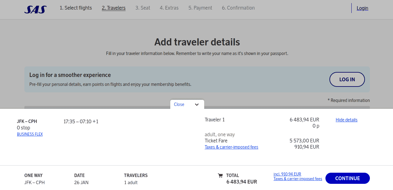Click the Traveler 1 heading
This screenshot has width=393, height=190.
214,120
